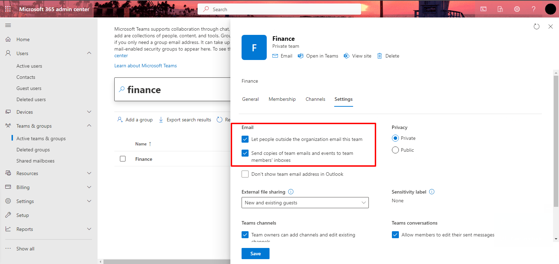Click the top Search input field
This screenshot has height=264, width=559.
click(x=280, y=9)
